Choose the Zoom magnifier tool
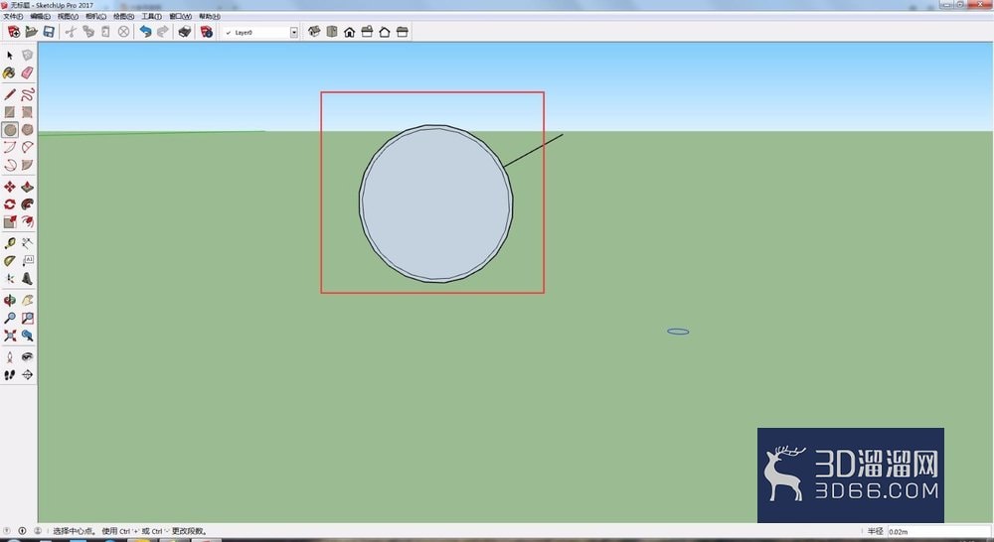This screenshot has height=542, width=994. point(10,318)
